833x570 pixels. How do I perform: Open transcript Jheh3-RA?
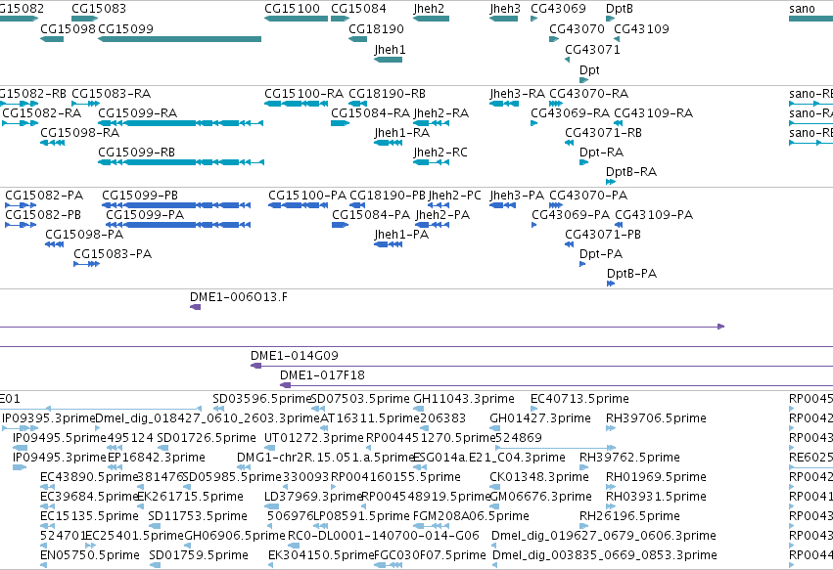pos(504,104)
